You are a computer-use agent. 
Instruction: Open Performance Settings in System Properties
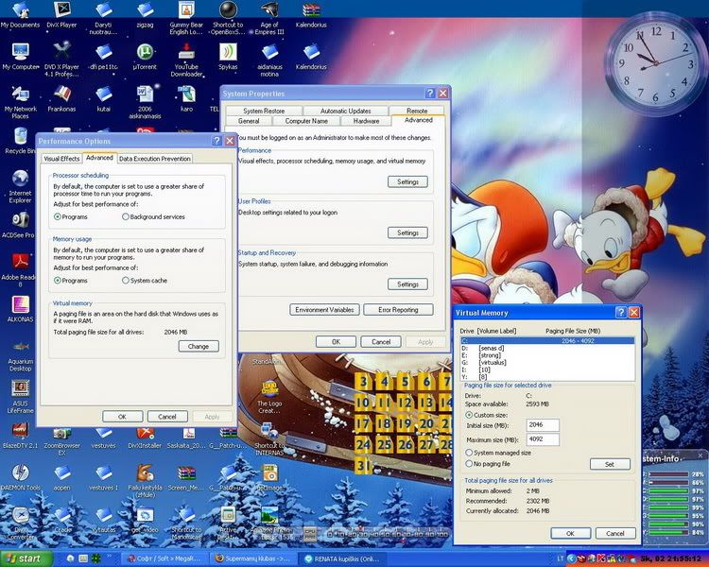(407, 181)
